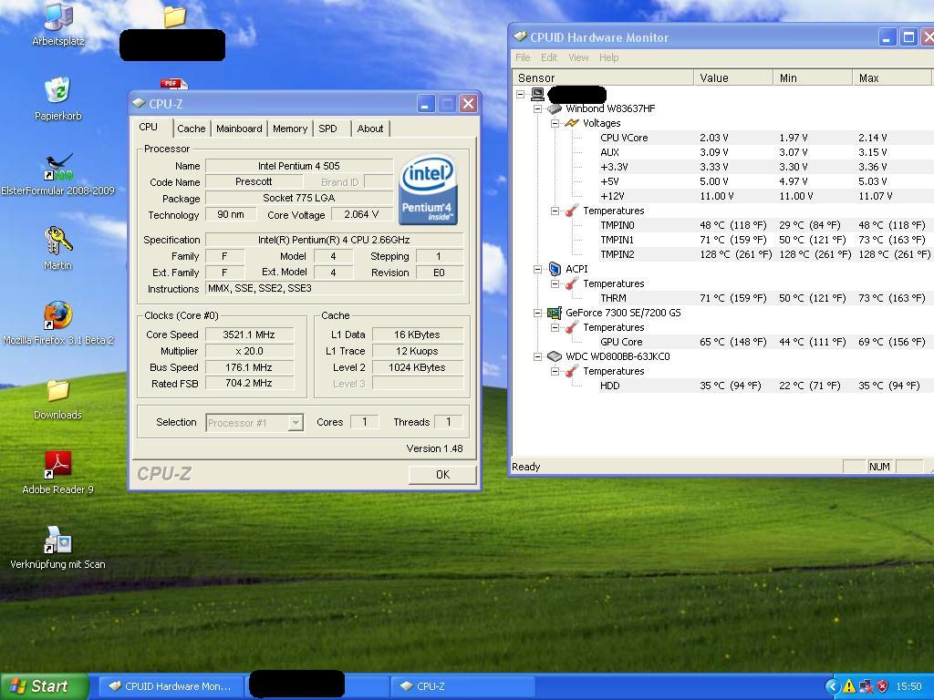Click OK in the CPU-Z window

tap(442, 474)
